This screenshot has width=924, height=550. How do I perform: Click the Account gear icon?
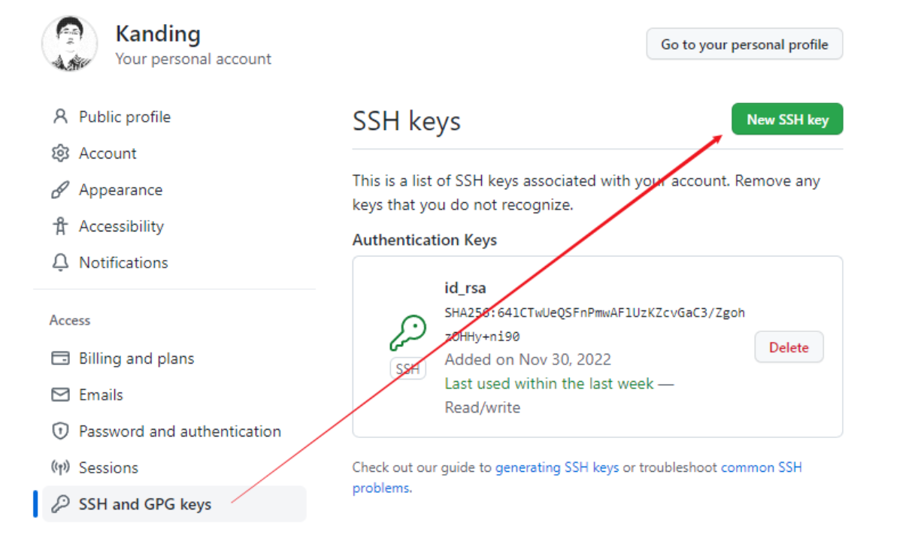tap(60, 153)
